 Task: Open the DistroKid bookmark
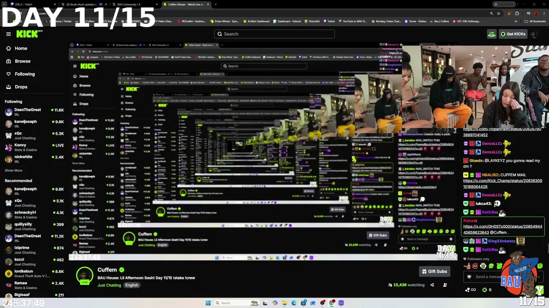coord(312,21)
